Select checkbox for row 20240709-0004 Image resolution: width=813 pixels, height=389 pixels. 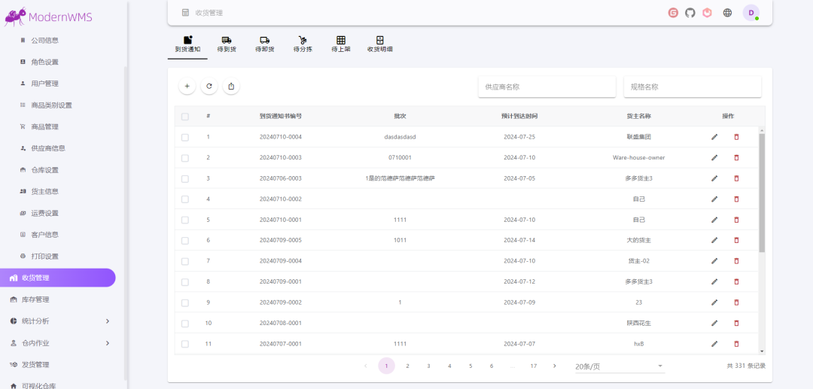[185, 261]
